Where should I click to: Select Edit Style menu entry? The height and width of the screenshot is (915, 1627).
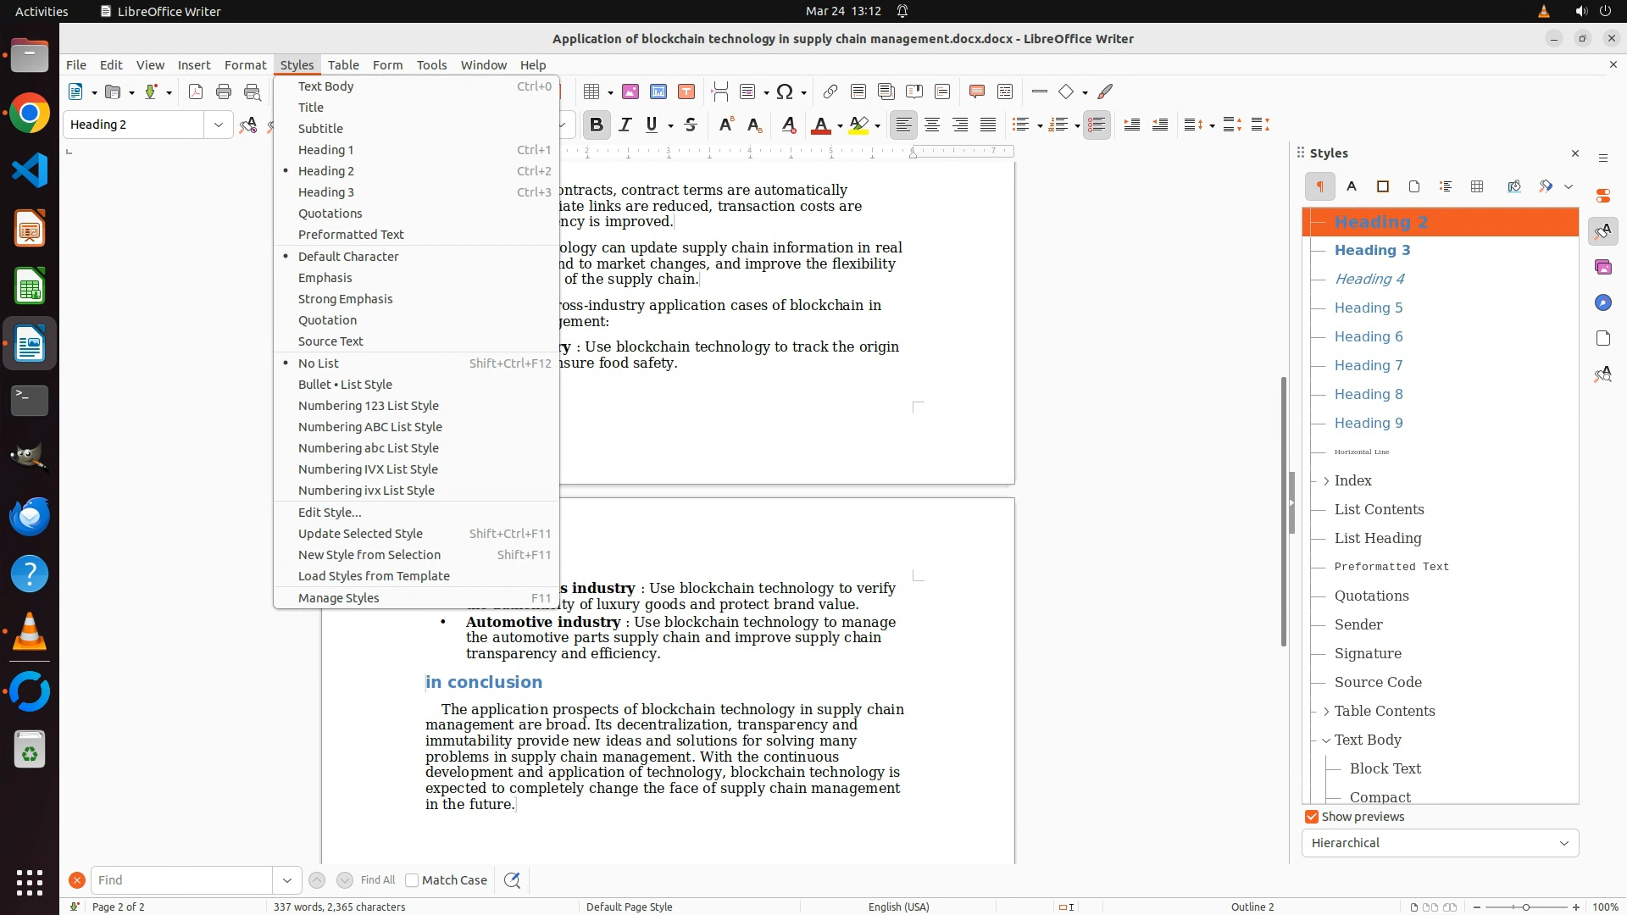(330, 513)
